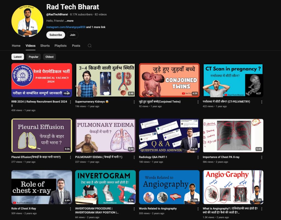Click the '82 videos' count text
Image resolution: width=281 pixels, height=220 pixels.
point(100,14)
